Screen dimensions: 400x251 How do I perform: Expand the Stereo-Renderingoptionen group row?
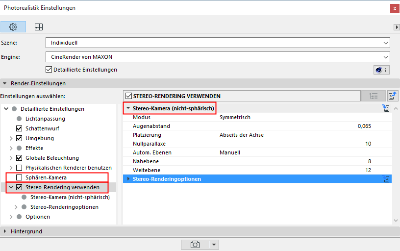pyautogui.click(x=128, y=179)
